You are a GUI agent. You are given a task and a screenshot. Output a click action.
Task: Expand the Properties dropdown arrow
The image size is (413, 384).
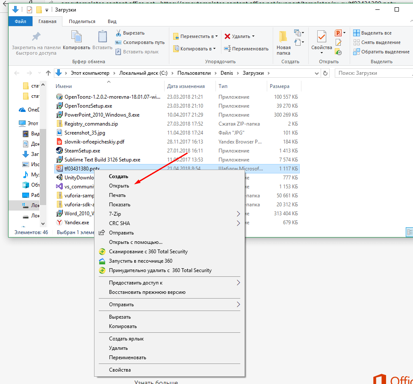coord(322,53)
